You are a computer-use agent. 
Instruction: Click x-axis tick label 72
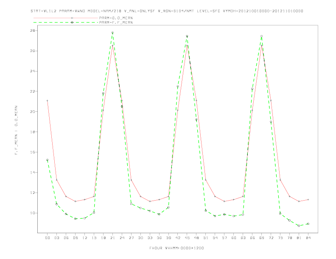tap(271, 238)
